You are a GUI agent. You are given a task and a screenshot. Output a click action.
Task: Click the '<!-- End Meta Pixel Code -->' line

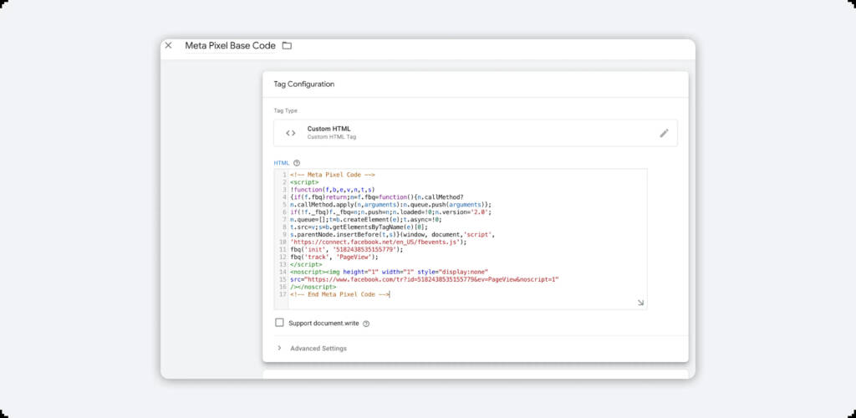click(340, 294)
